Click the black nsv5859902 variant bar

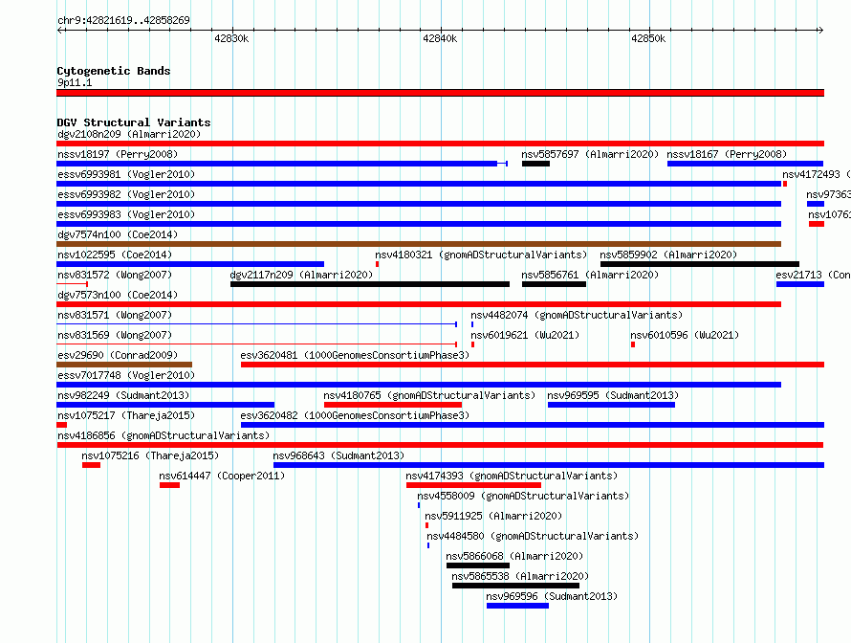pyautogui.click(x=700, y=264)
